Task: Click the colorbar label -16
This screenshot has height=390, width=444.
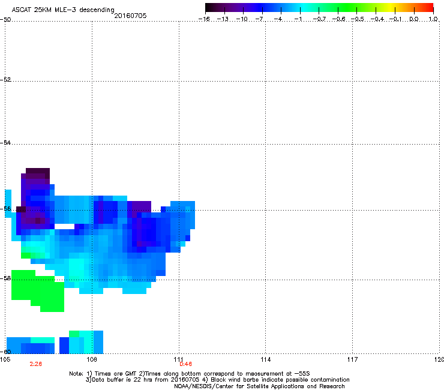Action: coord(204,19)
